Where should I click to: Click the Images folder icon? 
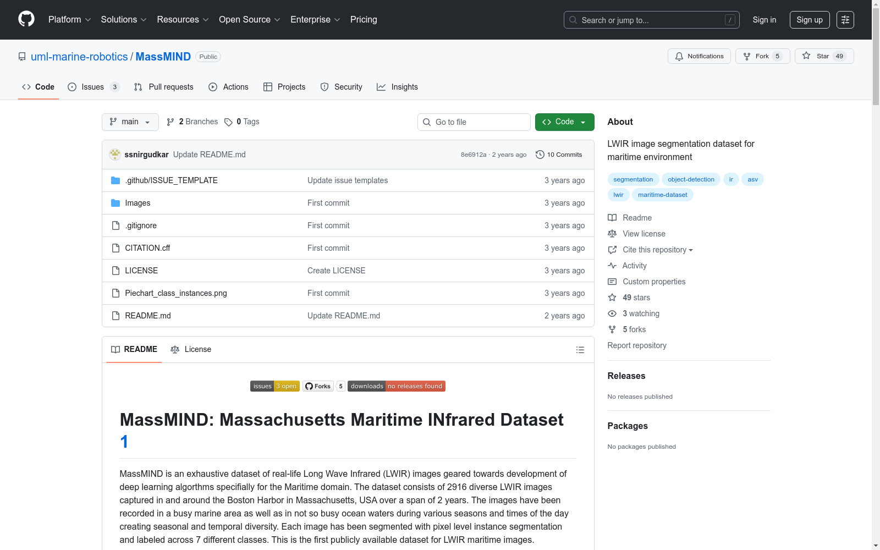[x=116, y=203]
